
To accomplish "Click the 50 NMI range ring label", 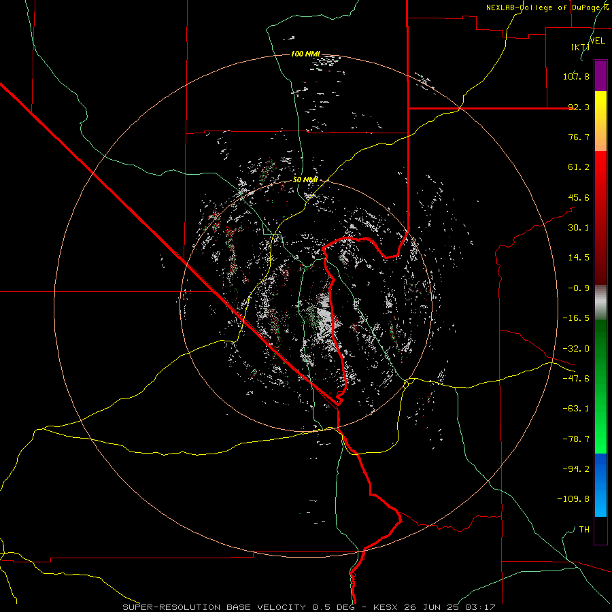I will point(305,180).
